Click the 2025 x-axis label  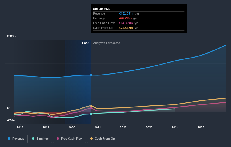(201, 127)
